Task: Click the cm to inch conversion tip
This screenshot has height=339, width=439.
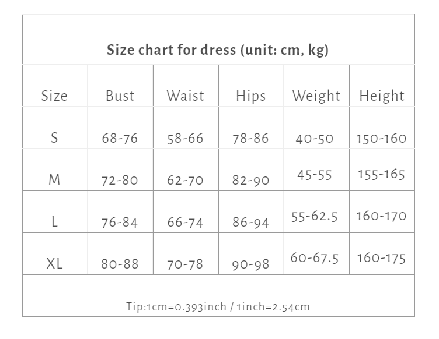Action: click(218, 306)
